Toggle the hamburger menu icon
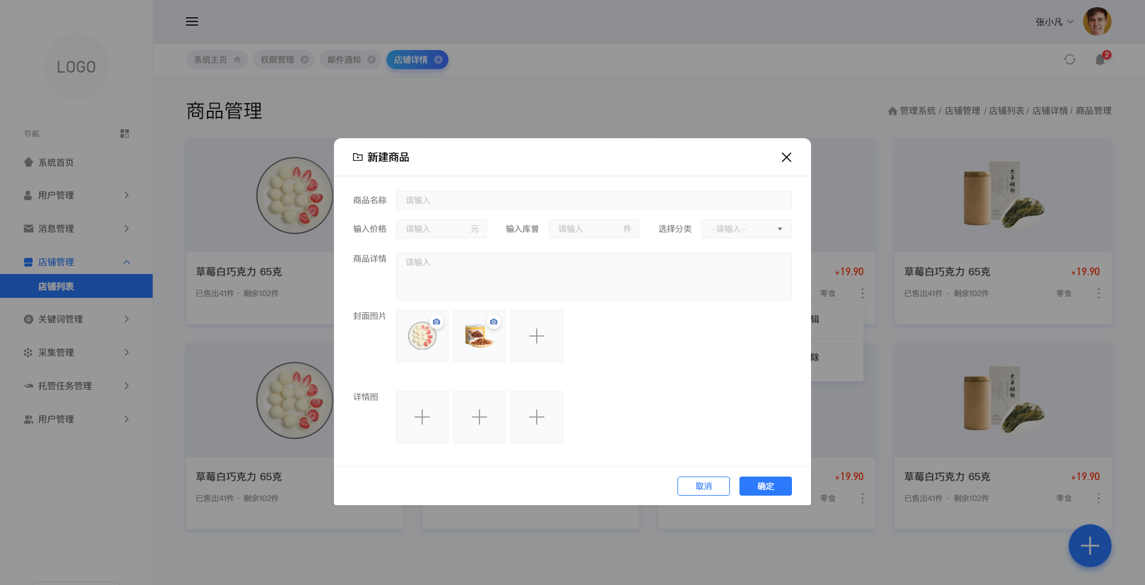The height and width of the screenshot is (585, 1145). (192, 21)
